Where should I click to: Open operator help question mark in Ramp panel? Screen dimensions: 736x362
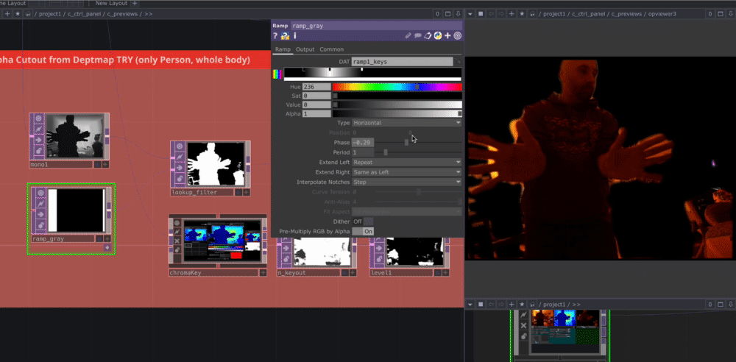[x=275, y=35]
